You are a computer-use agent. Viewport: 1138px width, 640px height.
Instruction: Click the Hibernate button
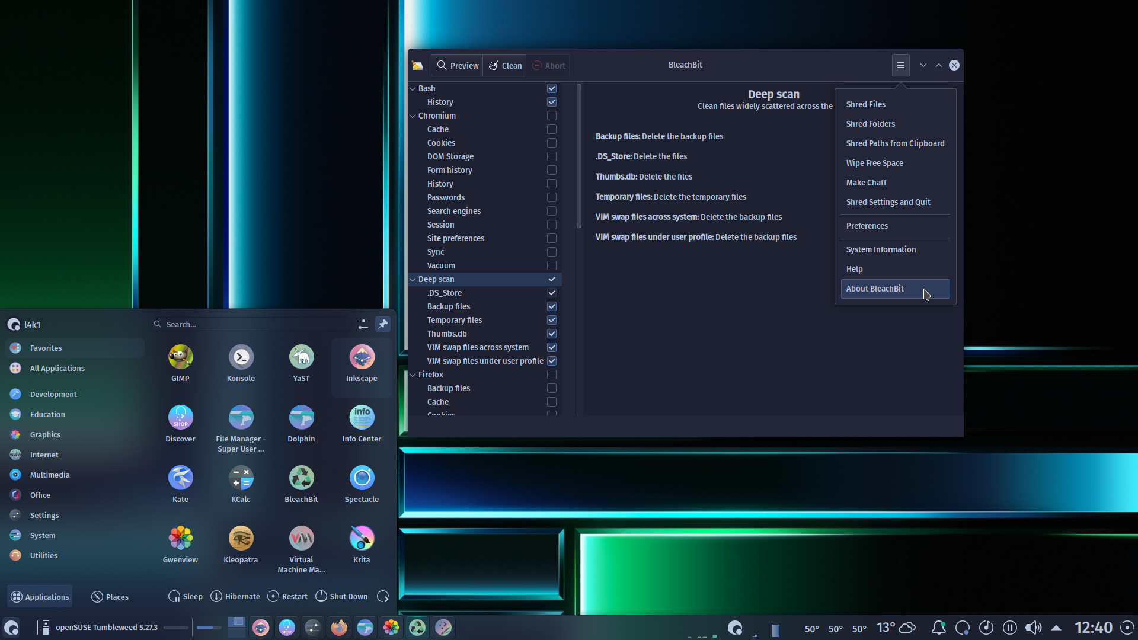tap(235, 596)
